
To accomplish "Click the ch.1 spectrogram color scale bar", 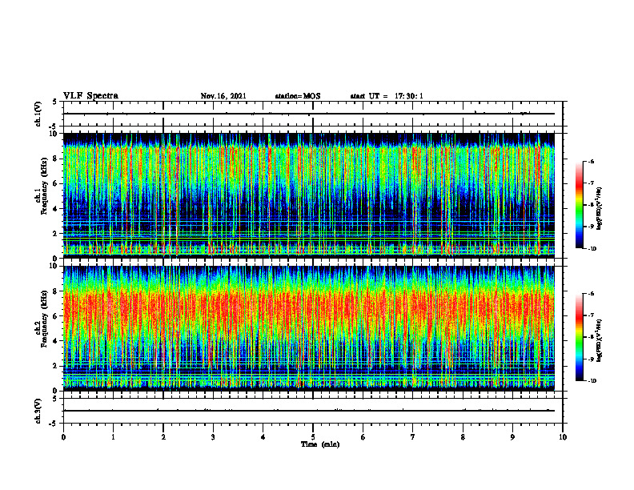I will [579, 205].
